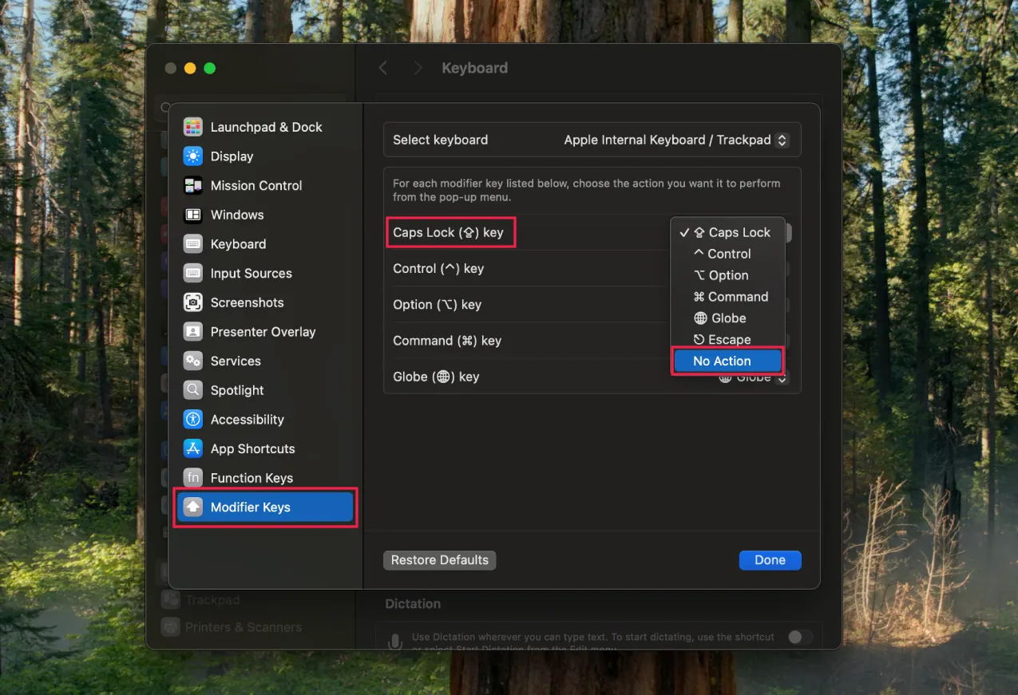Click the "Command (⌘) key" label

point(447,341)
